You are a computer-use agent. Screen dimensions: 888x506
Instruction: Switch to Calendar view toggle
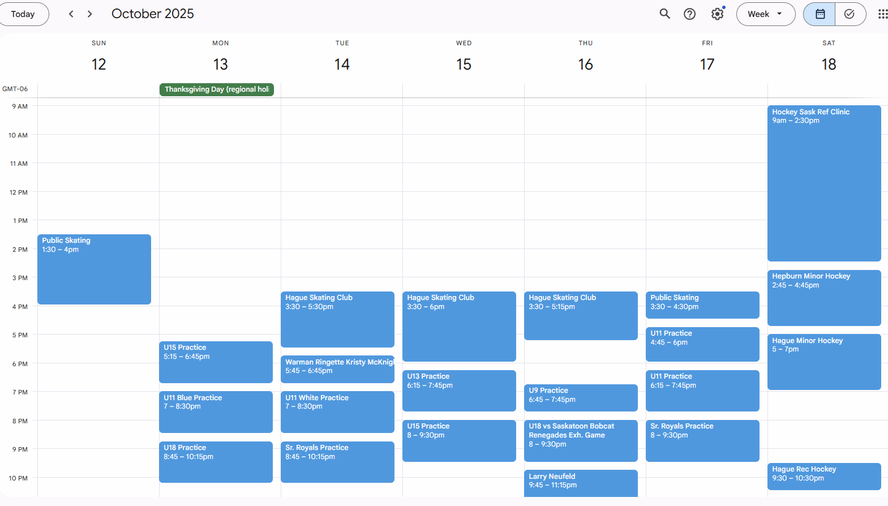(x=820, y=14)
